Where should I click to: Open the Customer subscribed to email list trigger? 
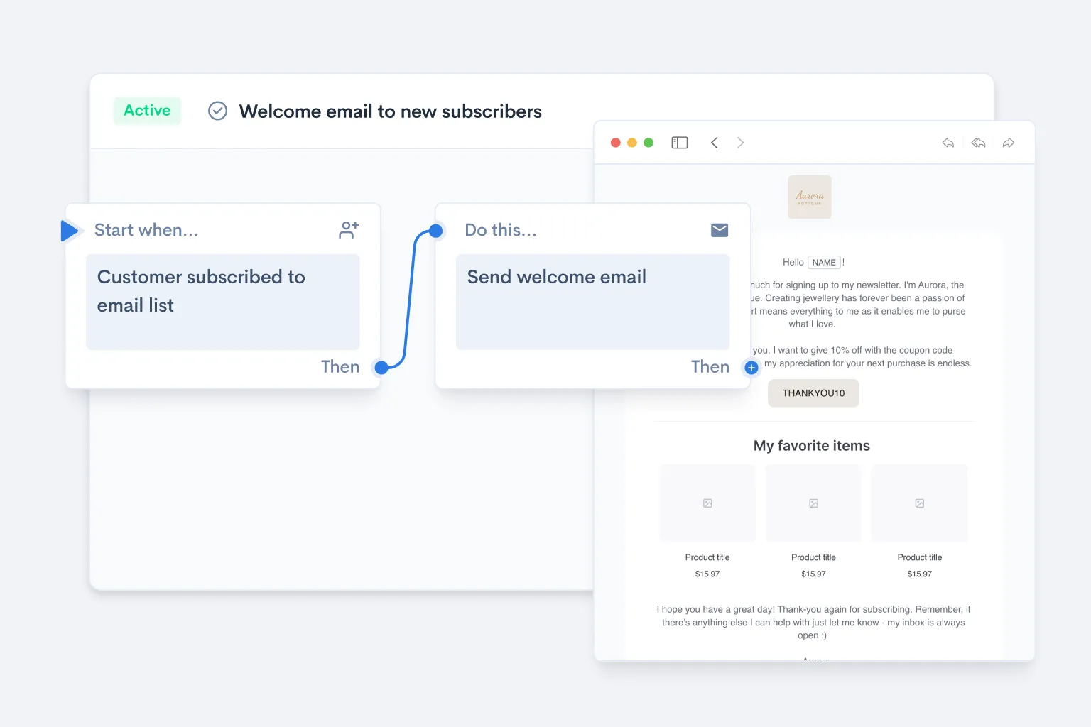pos(223,302)
